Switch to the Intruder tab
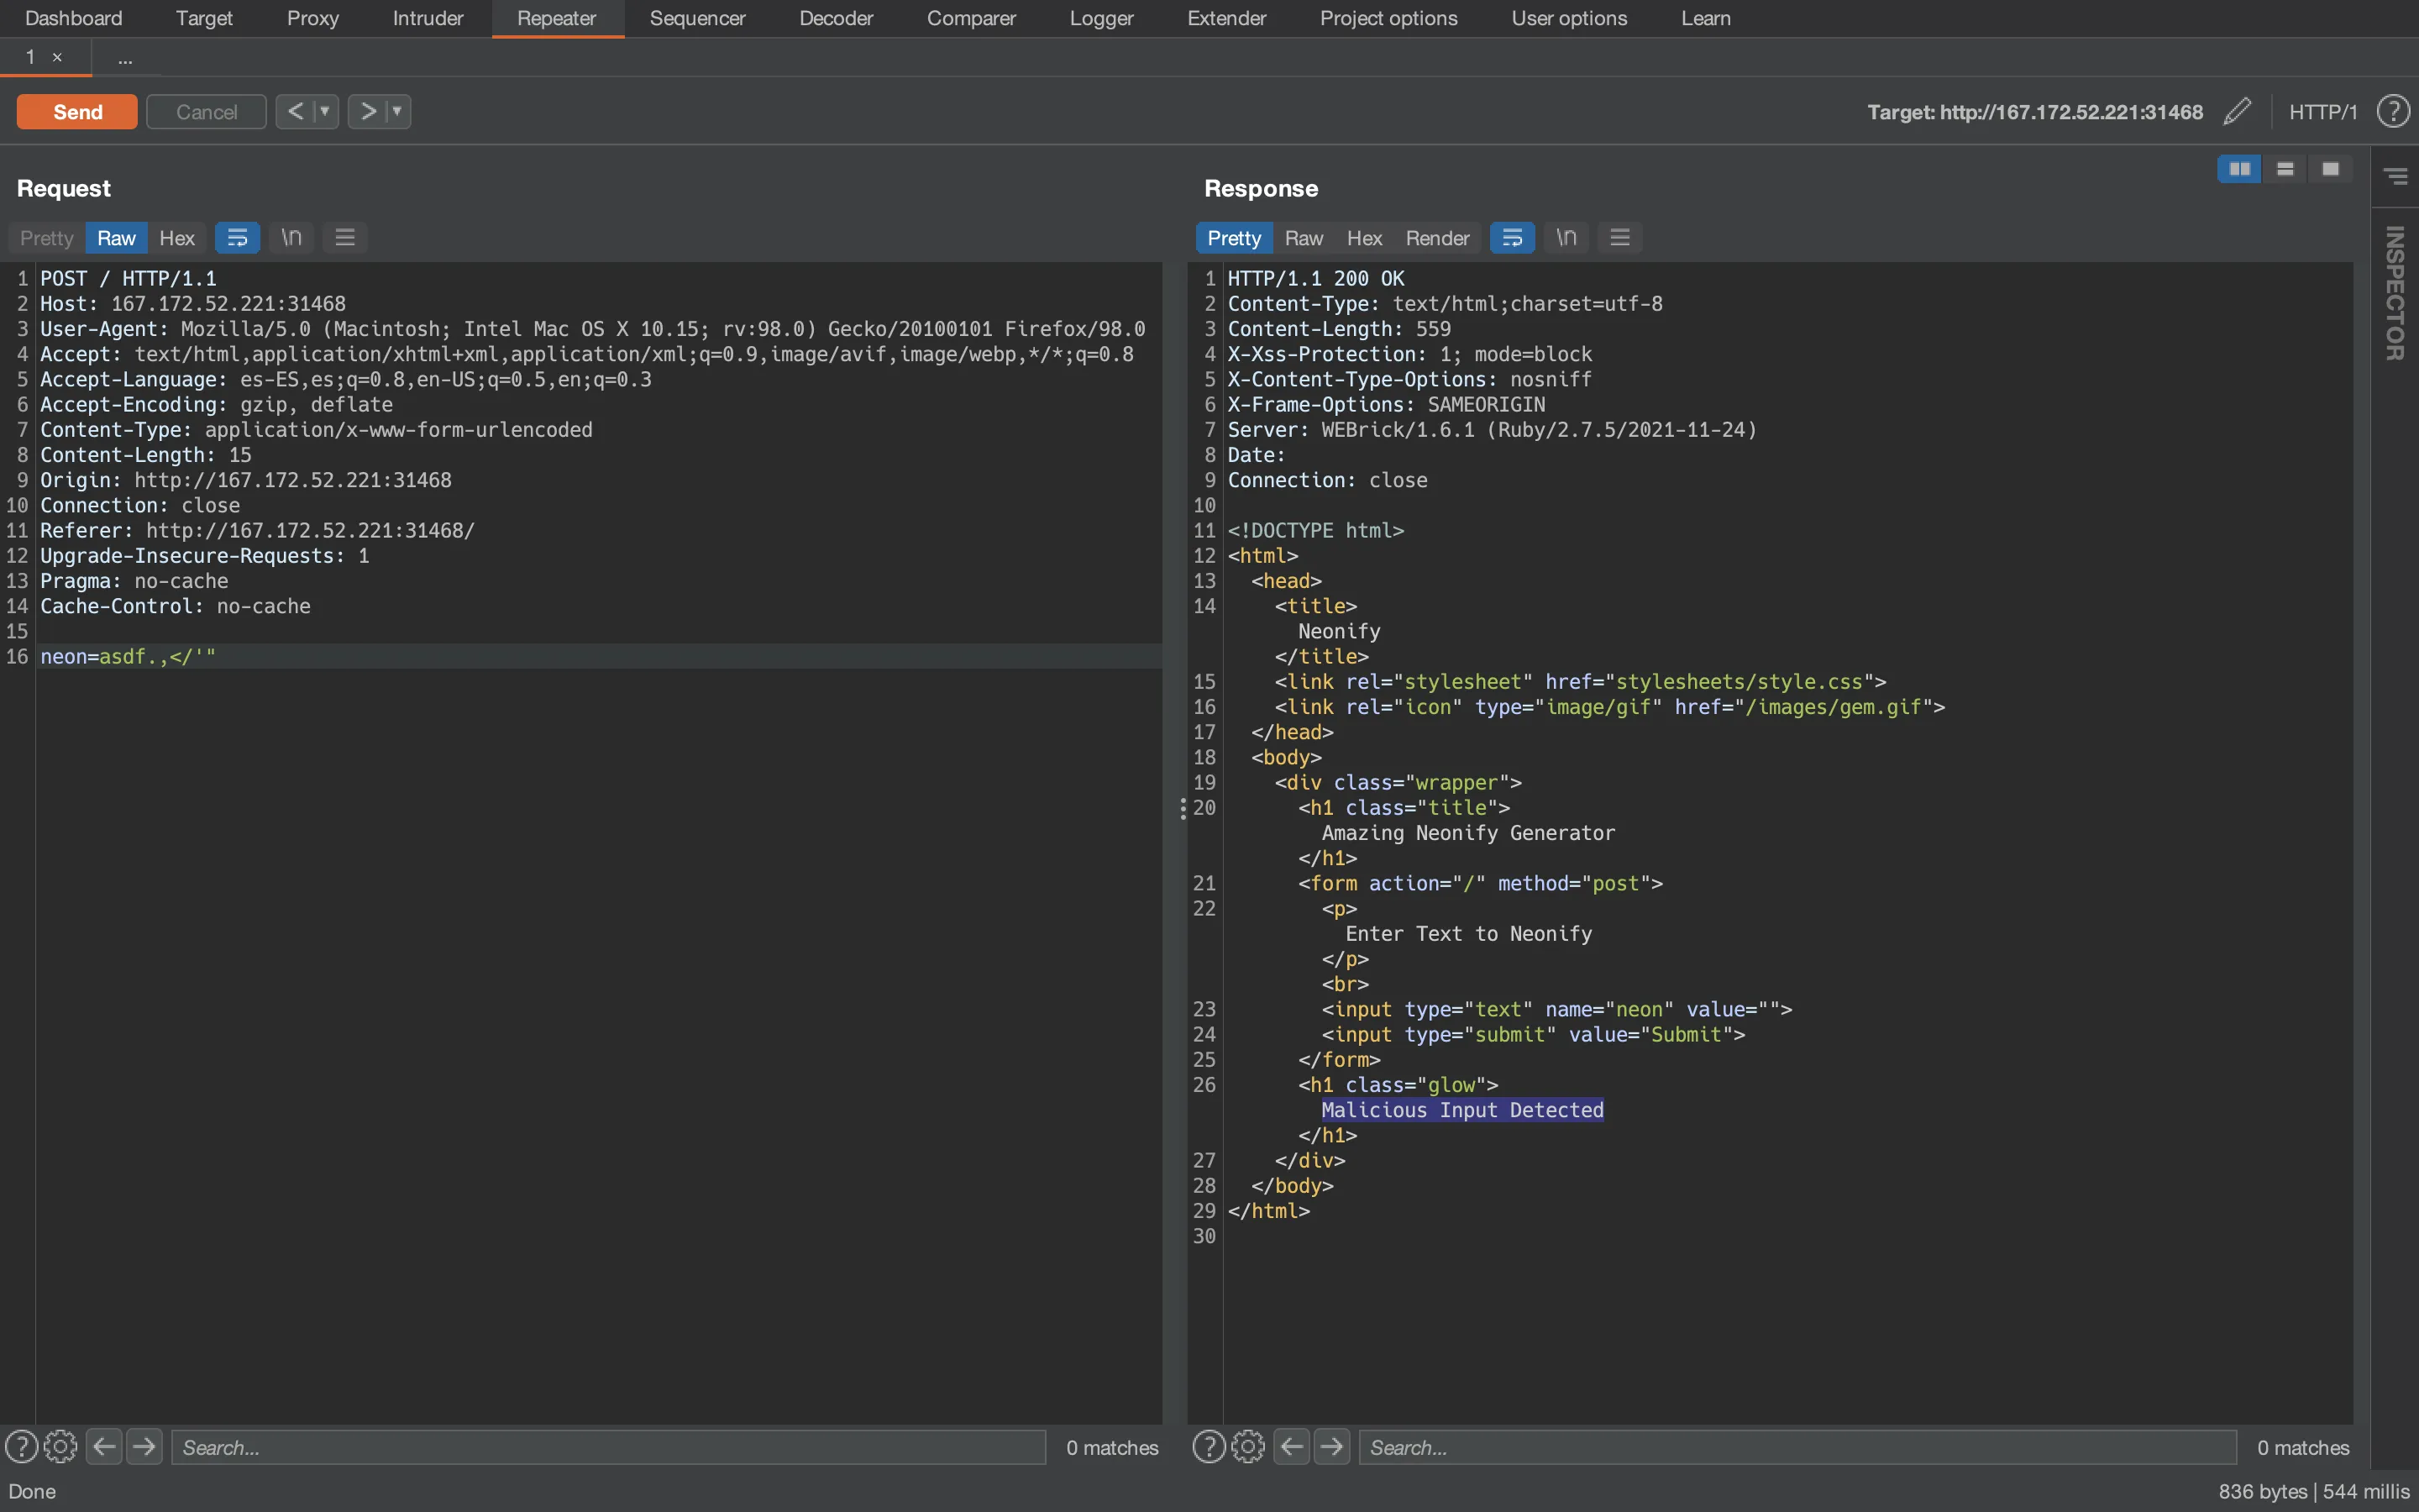 pos(428,18)
